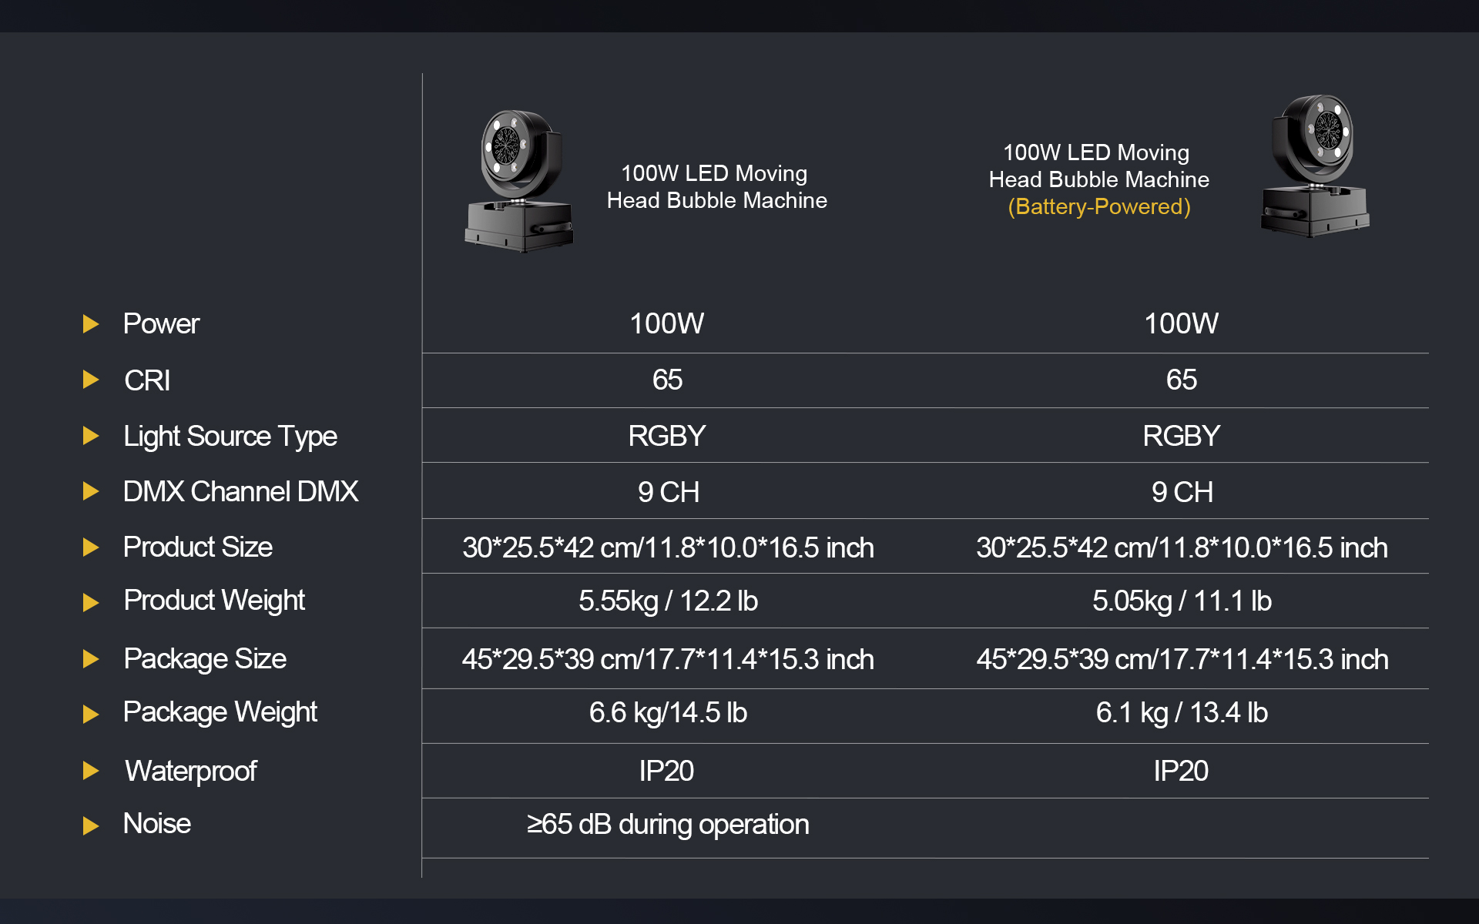Click the yellow arrow beside Noise
The height and width of the screenshot is (924, 1479).
(x=91, y=826)
